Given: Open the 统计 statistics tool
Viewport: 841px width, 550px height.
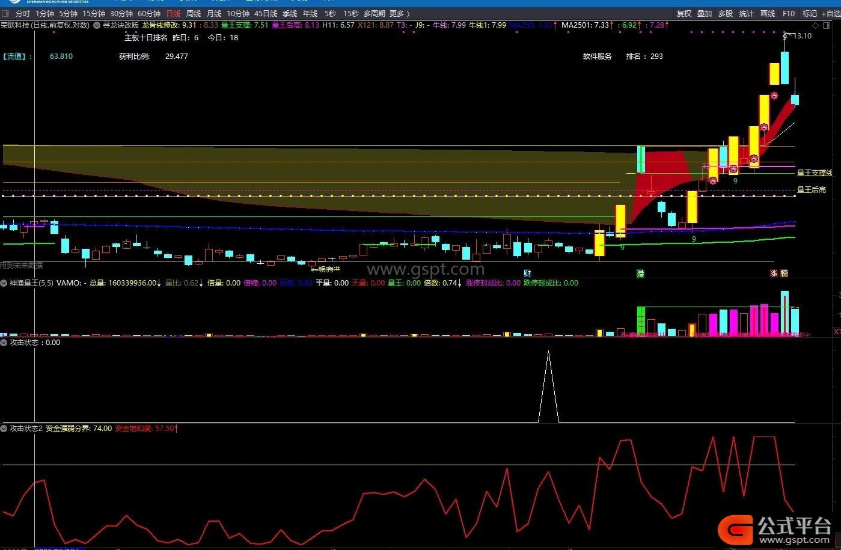Looking at the screenshot, I should (747, 13).
